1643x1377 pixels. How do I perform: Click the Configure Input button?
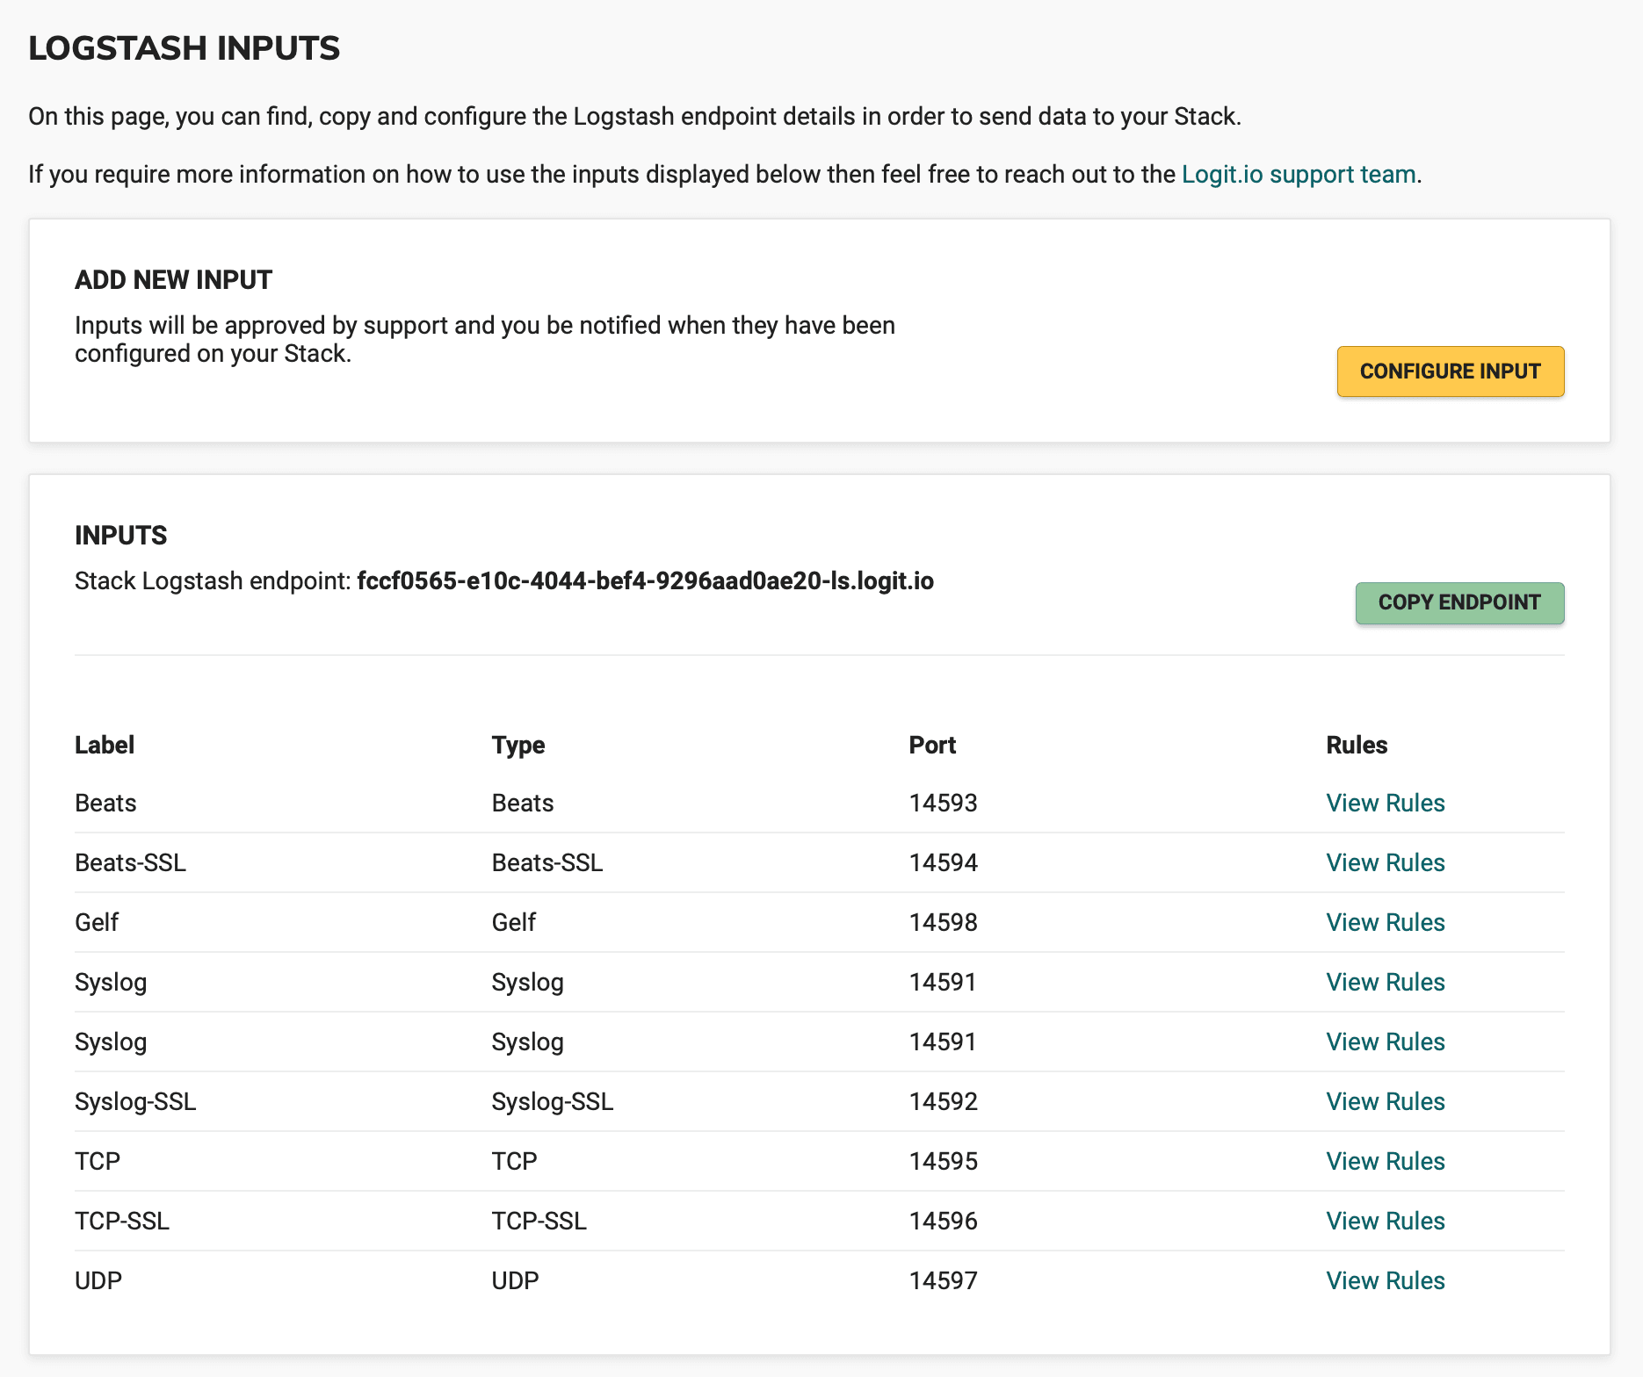click(1450, 371)
